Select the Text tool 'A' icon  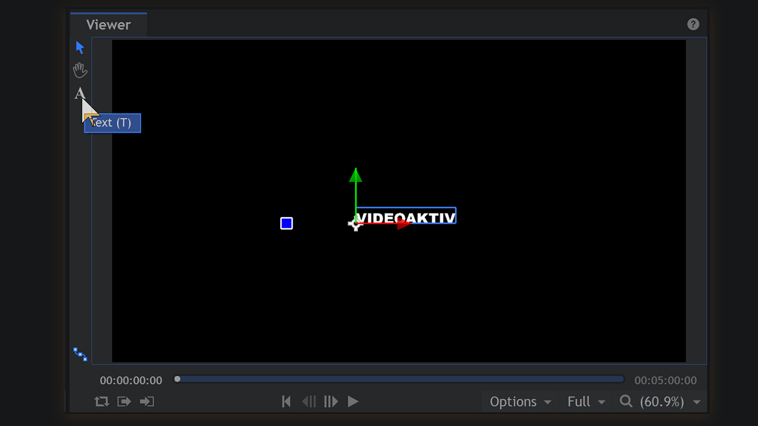click(80, 93)
